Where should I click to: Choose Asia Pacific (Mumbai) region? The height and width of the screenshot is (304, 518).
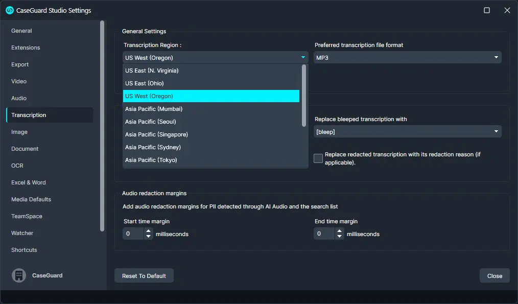click(x=211, y=109)
